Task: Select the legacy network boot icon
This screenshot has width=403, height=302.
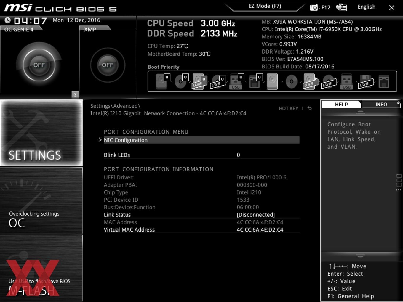Action: (384, 81)
